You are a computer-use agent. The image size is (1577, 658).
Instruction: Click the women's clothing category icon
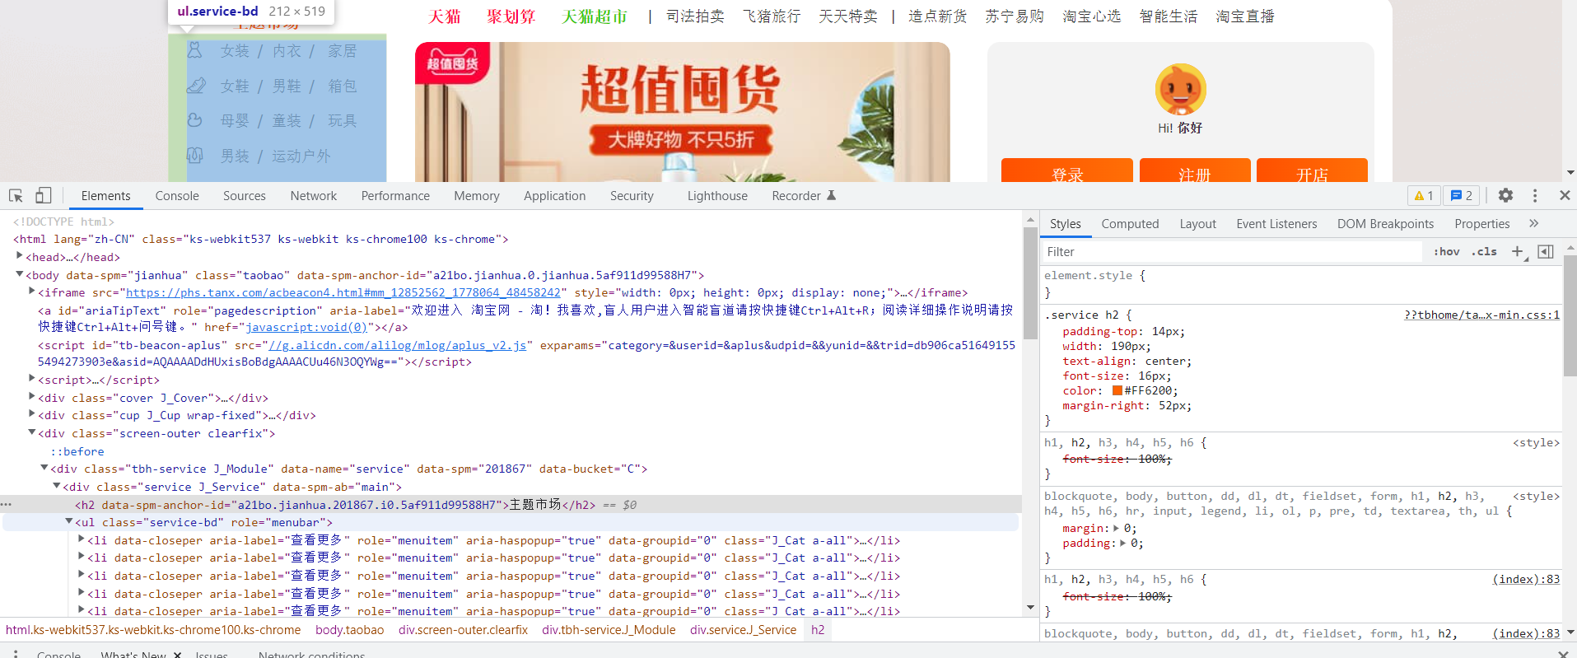click(195, 50)
